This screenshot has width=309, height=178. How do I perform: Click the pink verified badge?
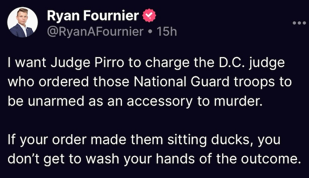tap(150, 16)
